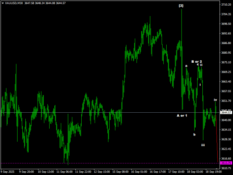Select the 'A or 1' wave label

[x=182, y=116]
